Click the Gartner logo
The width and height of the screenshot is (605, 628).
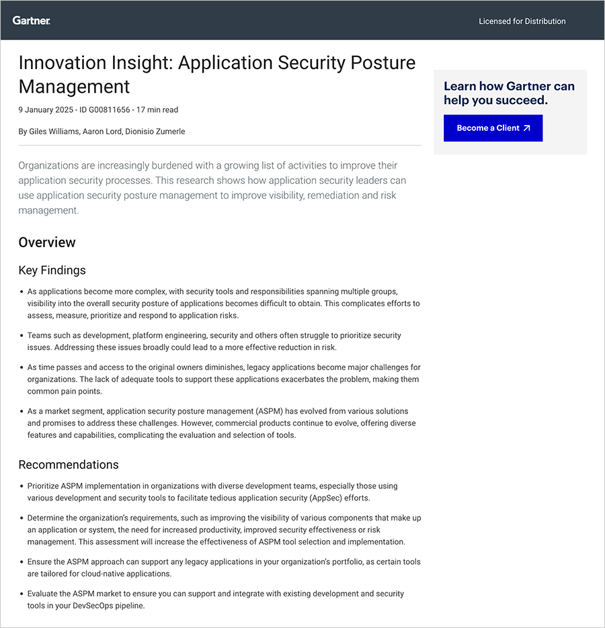click(x=31, y=20)
